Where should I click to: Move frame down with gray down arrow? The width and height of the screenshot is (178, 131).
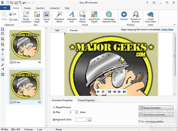click(x=3, y=54)
